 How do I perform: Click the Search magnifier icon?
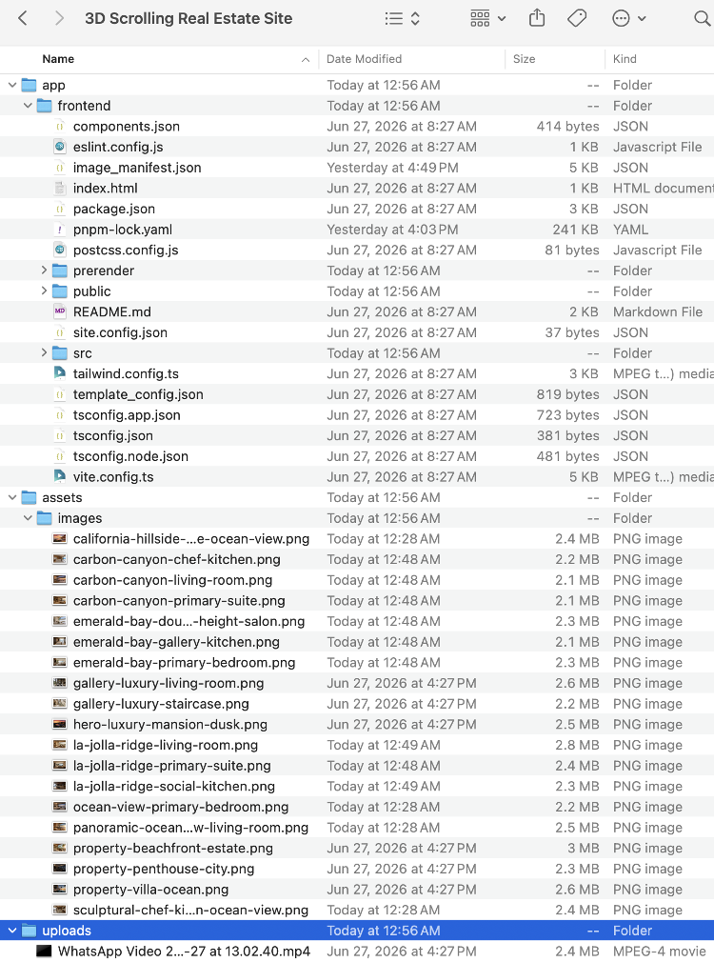[702, 18]
